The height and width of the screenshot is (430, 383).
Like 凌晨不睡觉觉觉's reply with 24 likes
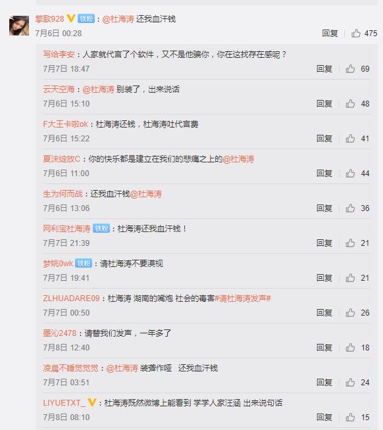(350, 382)
